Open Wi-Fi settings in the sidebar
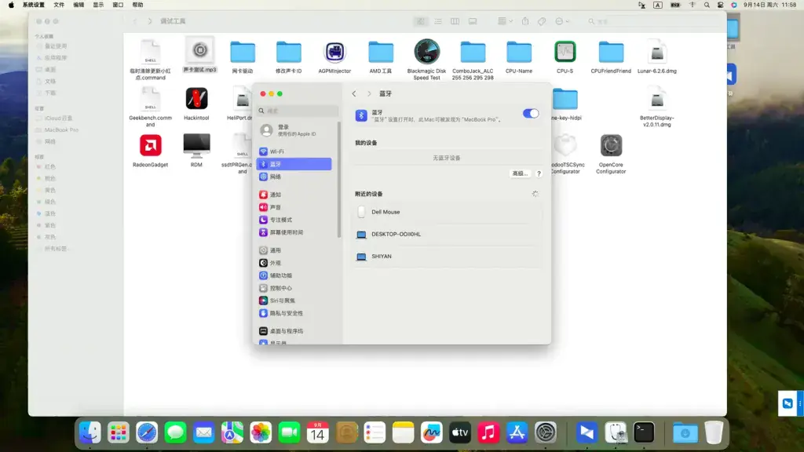 coord(295,151)
